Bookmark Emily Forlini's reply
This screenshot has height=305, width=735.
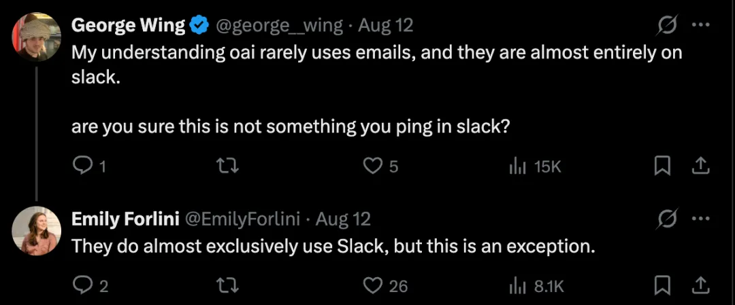[661, 285]
